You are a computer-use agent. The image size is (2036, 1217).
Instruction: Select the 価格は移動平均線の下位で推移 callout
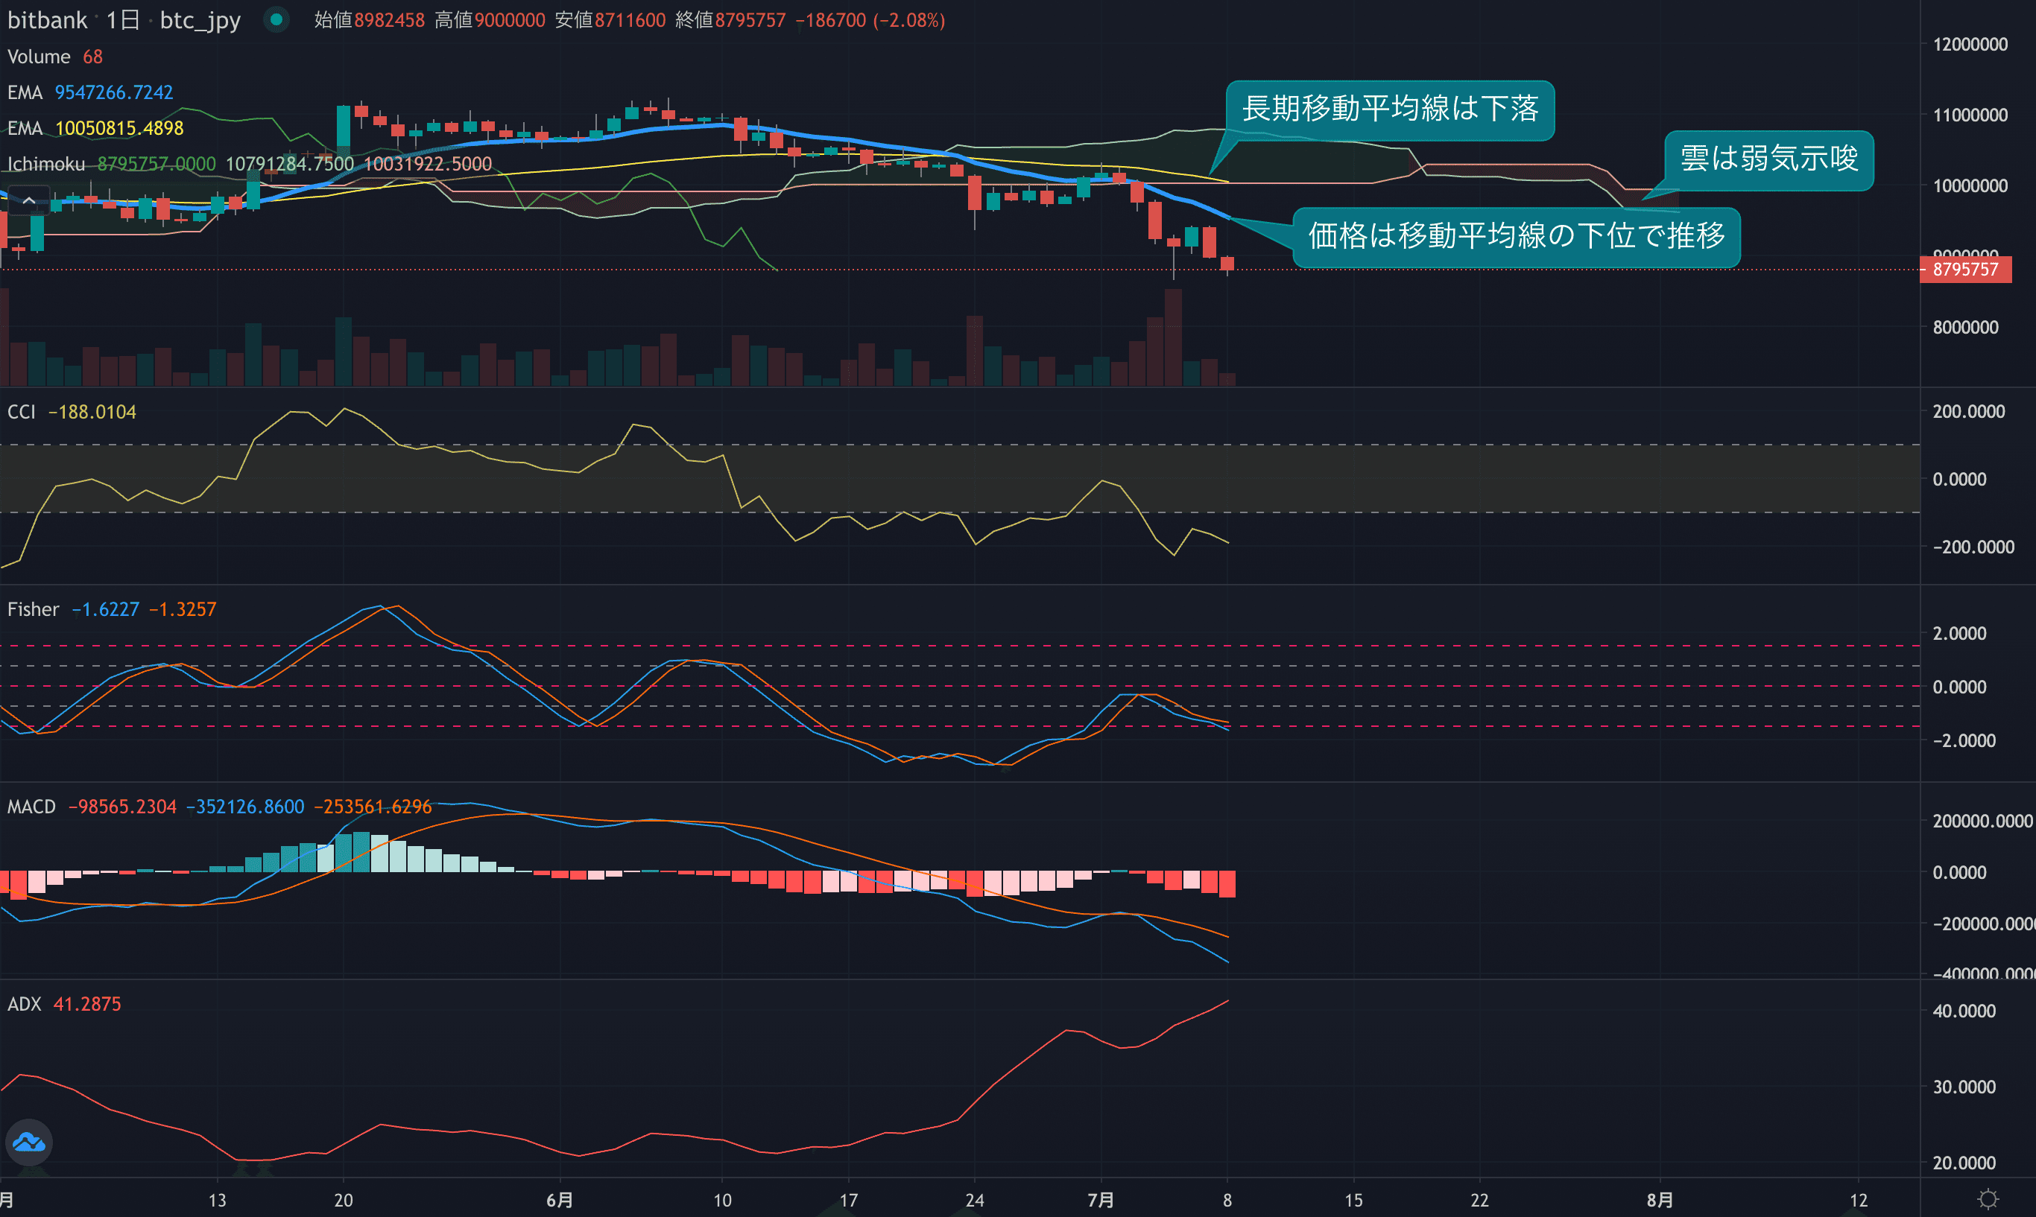click(x=1516, y=236)
